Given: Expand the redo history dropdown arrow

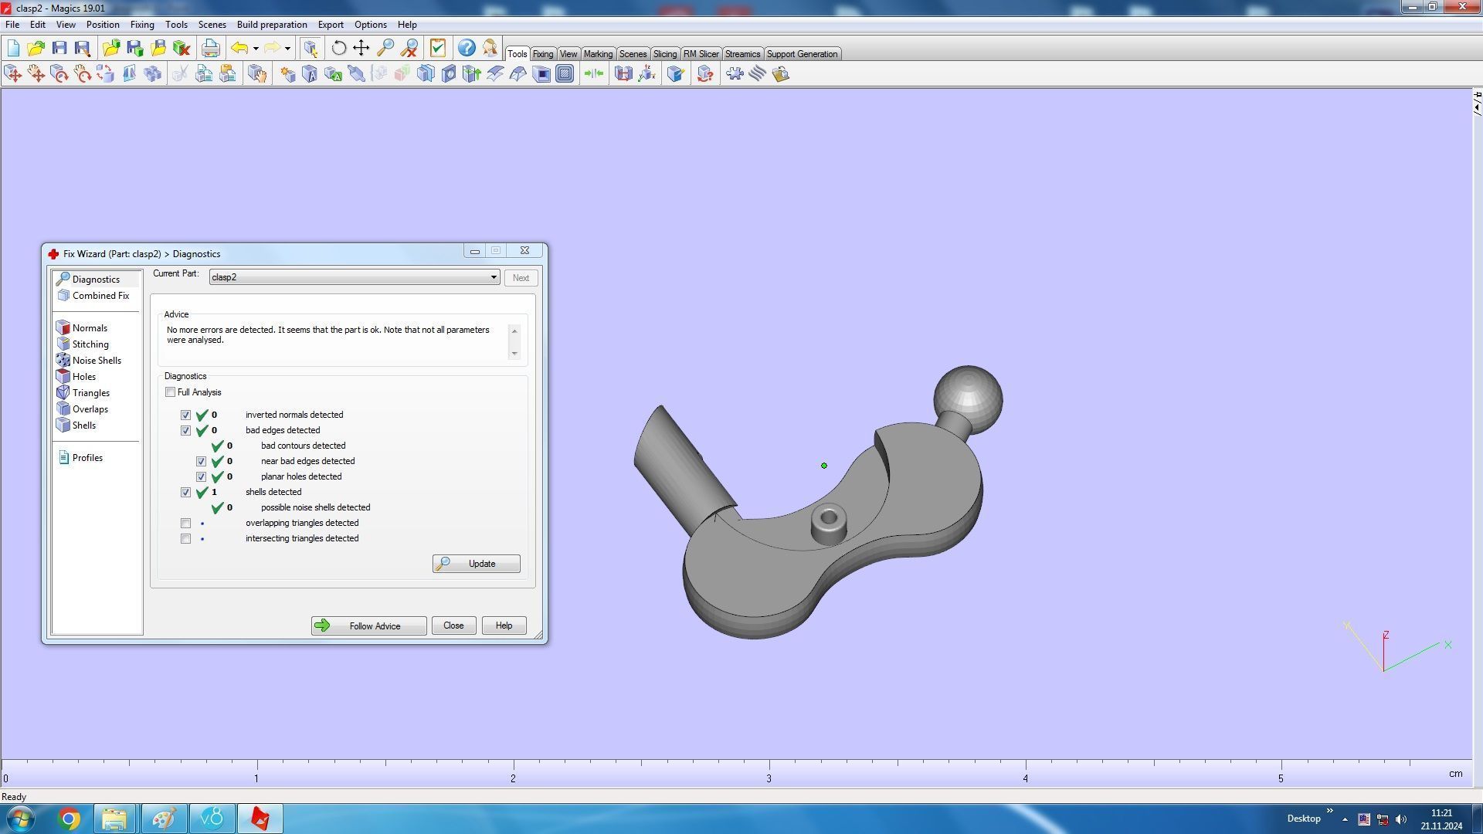Looking at the screenshot, I should pos(287,49).
